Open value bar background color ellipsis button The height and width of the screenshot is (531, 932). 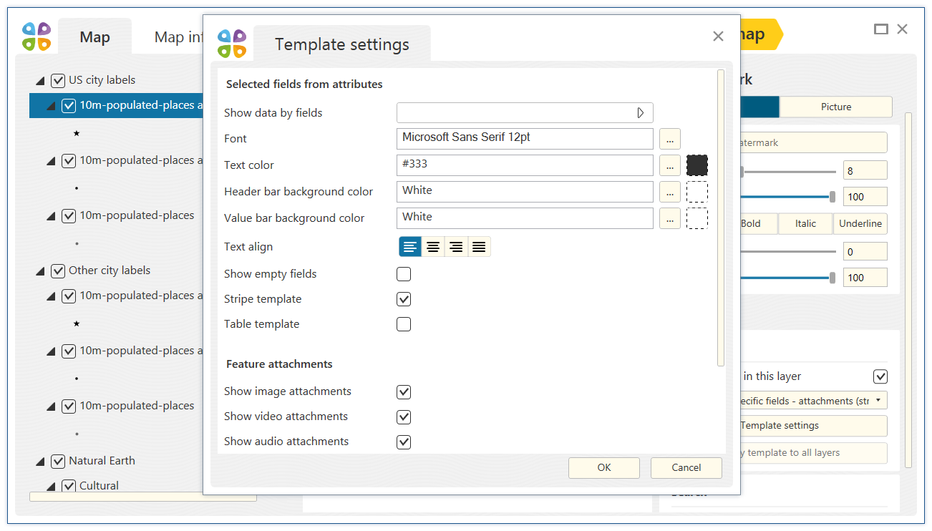tap(669, 218)
